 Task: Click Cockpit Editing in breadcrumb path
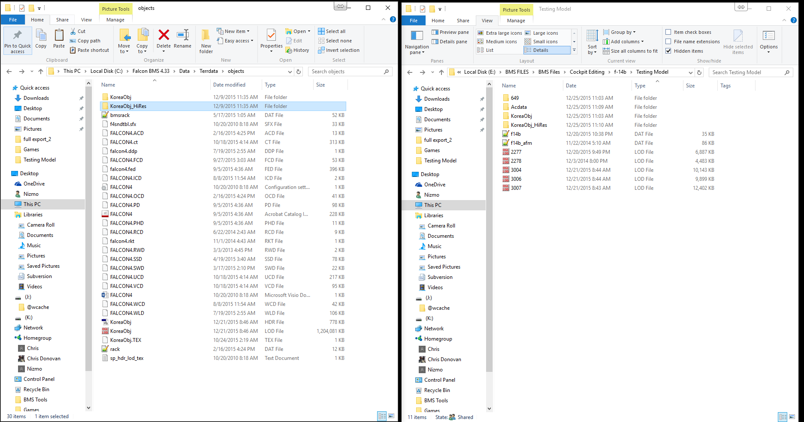click(587, 72)
